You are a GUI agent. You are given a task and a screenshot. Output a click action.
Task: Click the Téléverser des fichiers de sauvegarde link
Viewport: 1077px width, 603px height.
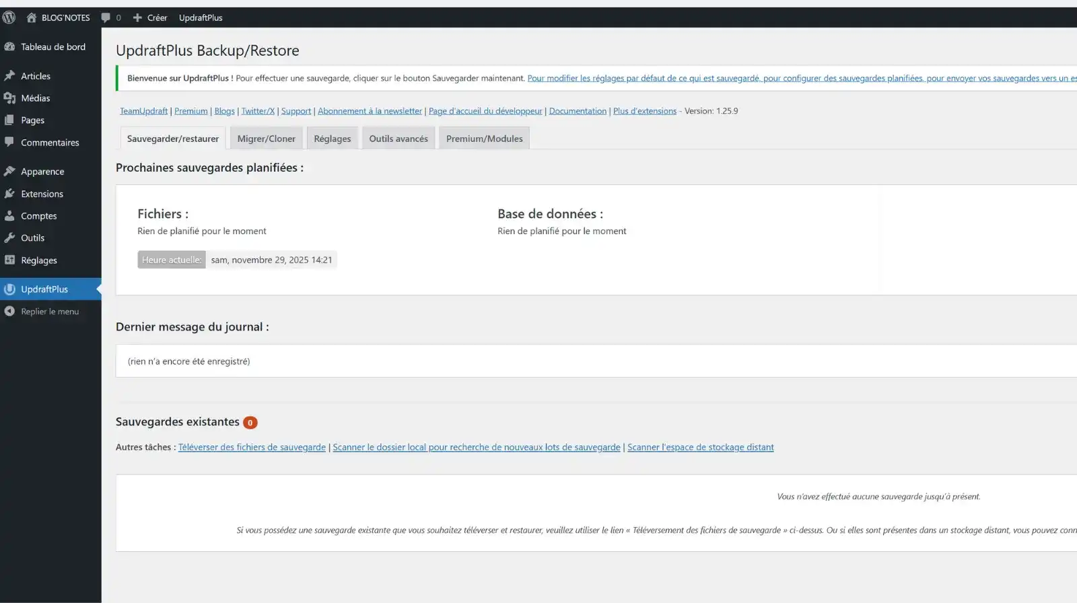click(252, 448)
